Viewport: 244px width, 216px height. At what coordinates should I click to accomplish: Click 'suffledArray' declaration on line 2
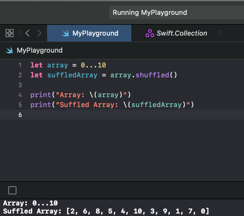[72, 75]
